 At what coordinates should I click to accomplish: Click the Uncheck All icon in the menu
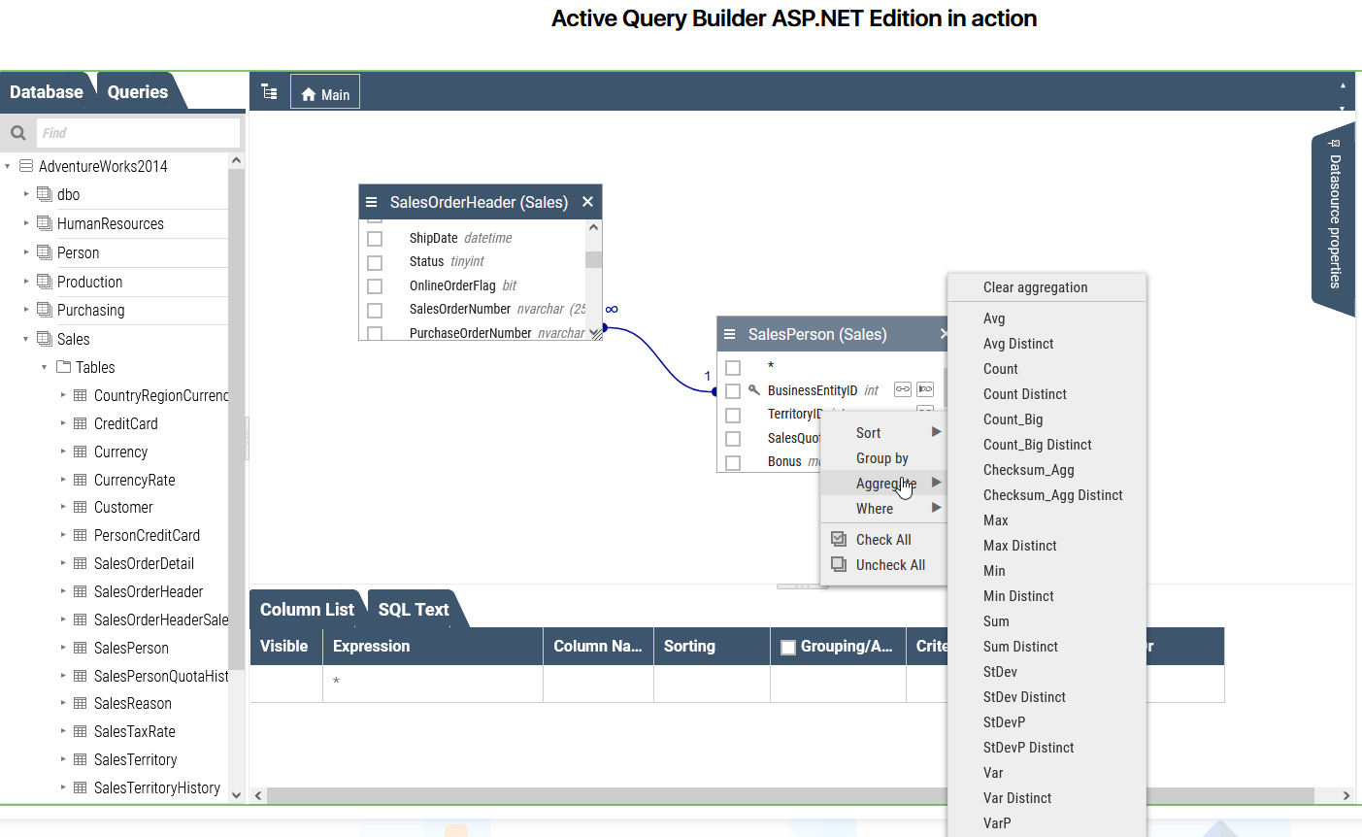coord(839,564)
